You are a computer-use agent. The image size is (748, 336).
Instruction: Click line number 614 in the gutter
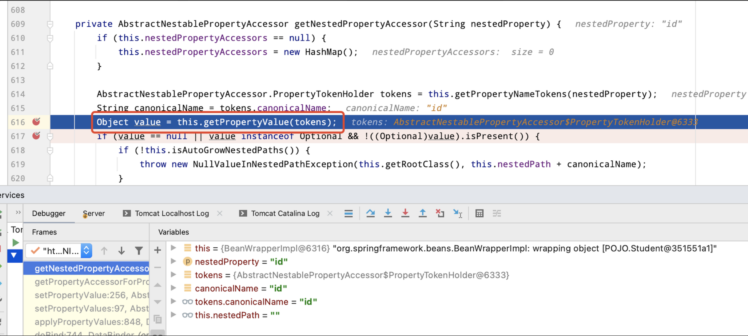pyautogui.click(x=18, y=94)
